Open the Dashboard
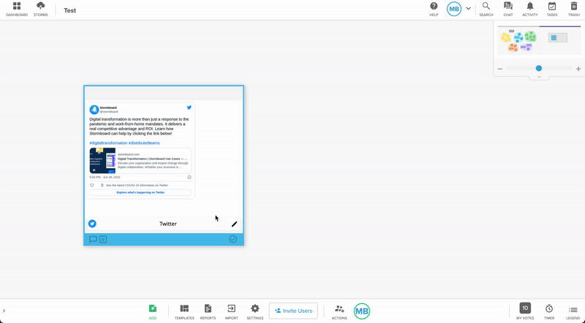This screenshot has height=323, width=585. tap(16, 9)
